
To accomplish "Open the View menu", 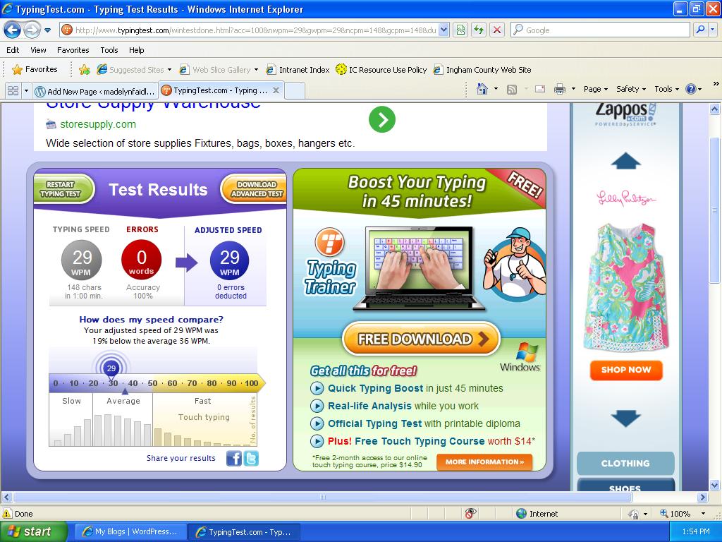I will pyautogui.click(x=38, y=50).
